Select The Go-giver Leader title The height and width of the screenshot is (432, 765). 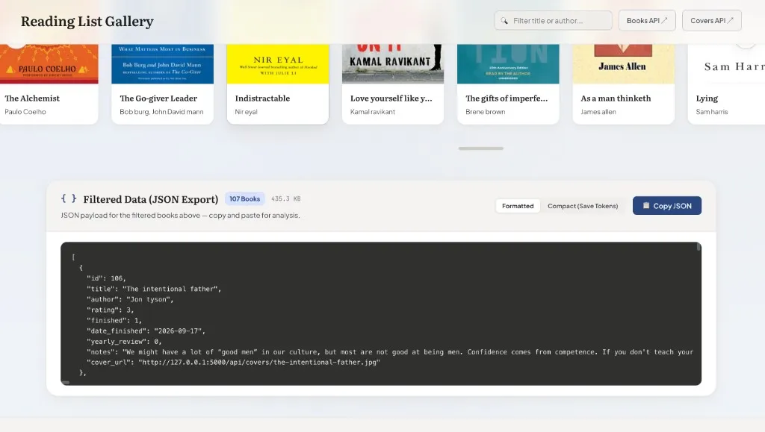[x=158, y=98]
